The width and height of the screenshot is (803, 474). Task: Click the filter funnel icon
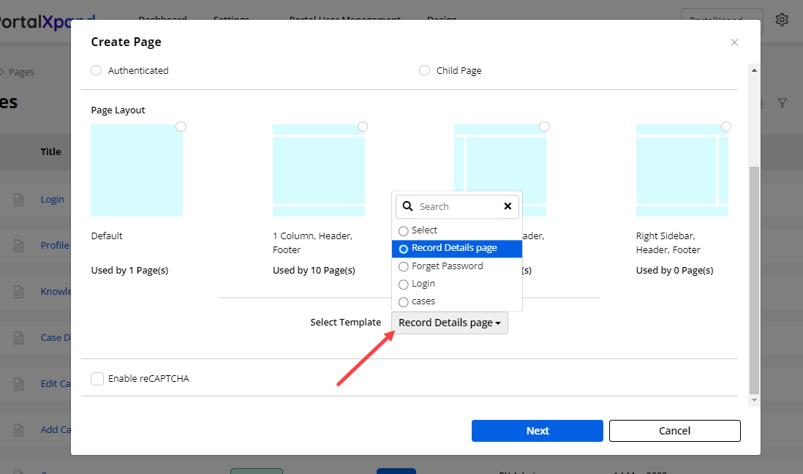(783, 103)
